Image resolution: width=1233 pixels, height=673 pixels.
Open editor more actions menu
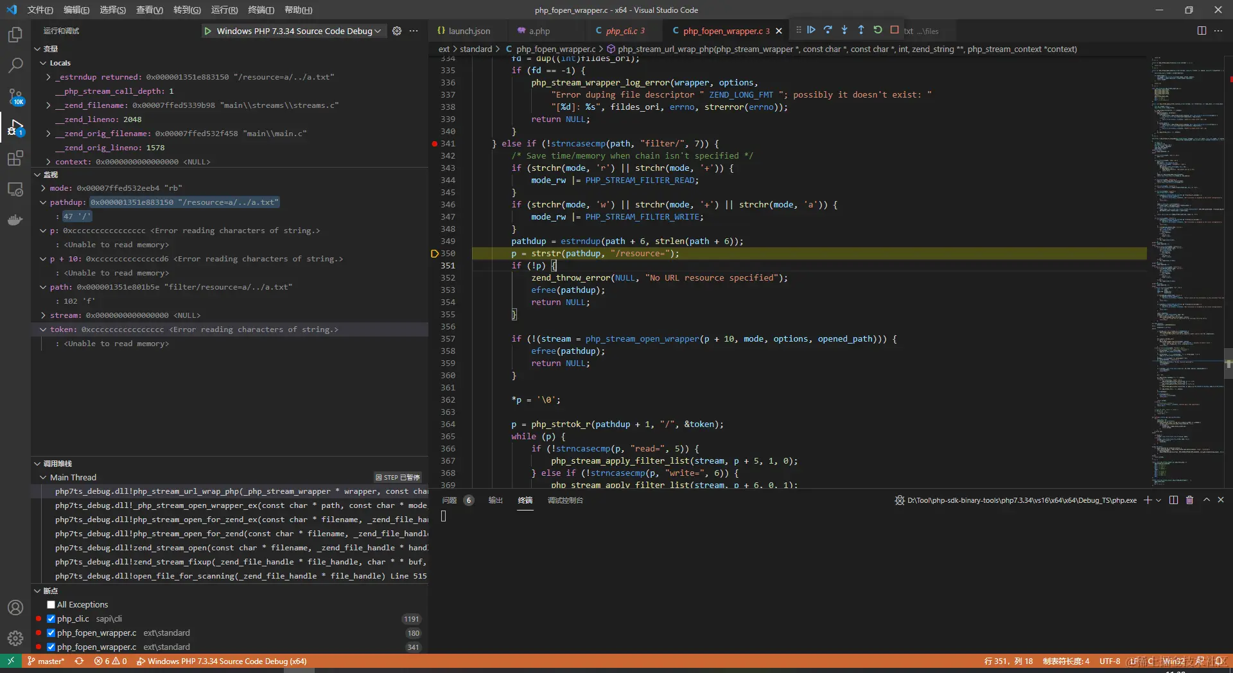[x=1218, y=31]
